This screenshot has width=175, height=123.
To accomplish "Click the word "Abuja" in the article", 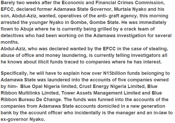I will pos(27,29).
